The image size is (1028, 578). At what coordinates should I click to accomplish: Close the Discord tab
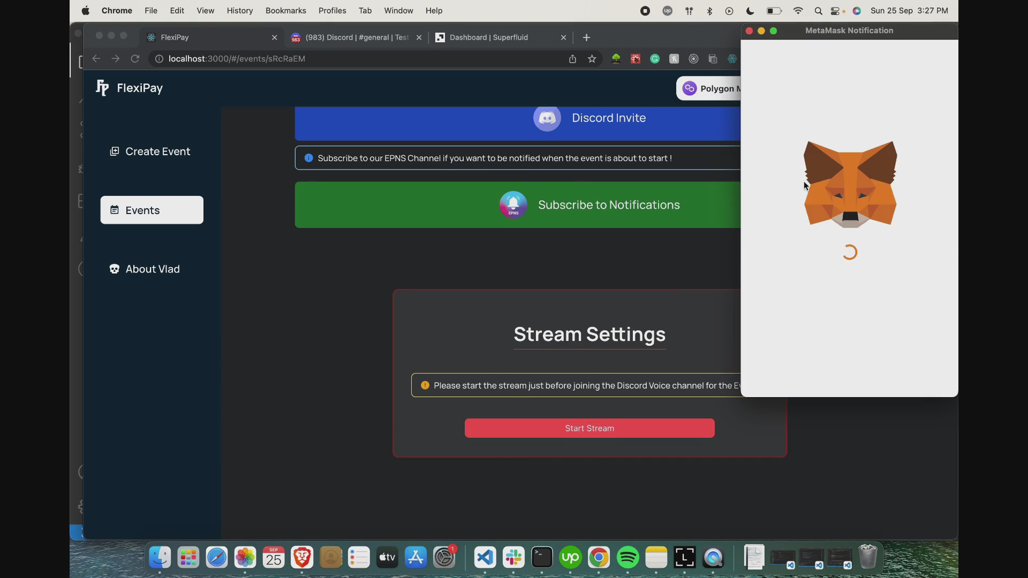click(419, 37)
